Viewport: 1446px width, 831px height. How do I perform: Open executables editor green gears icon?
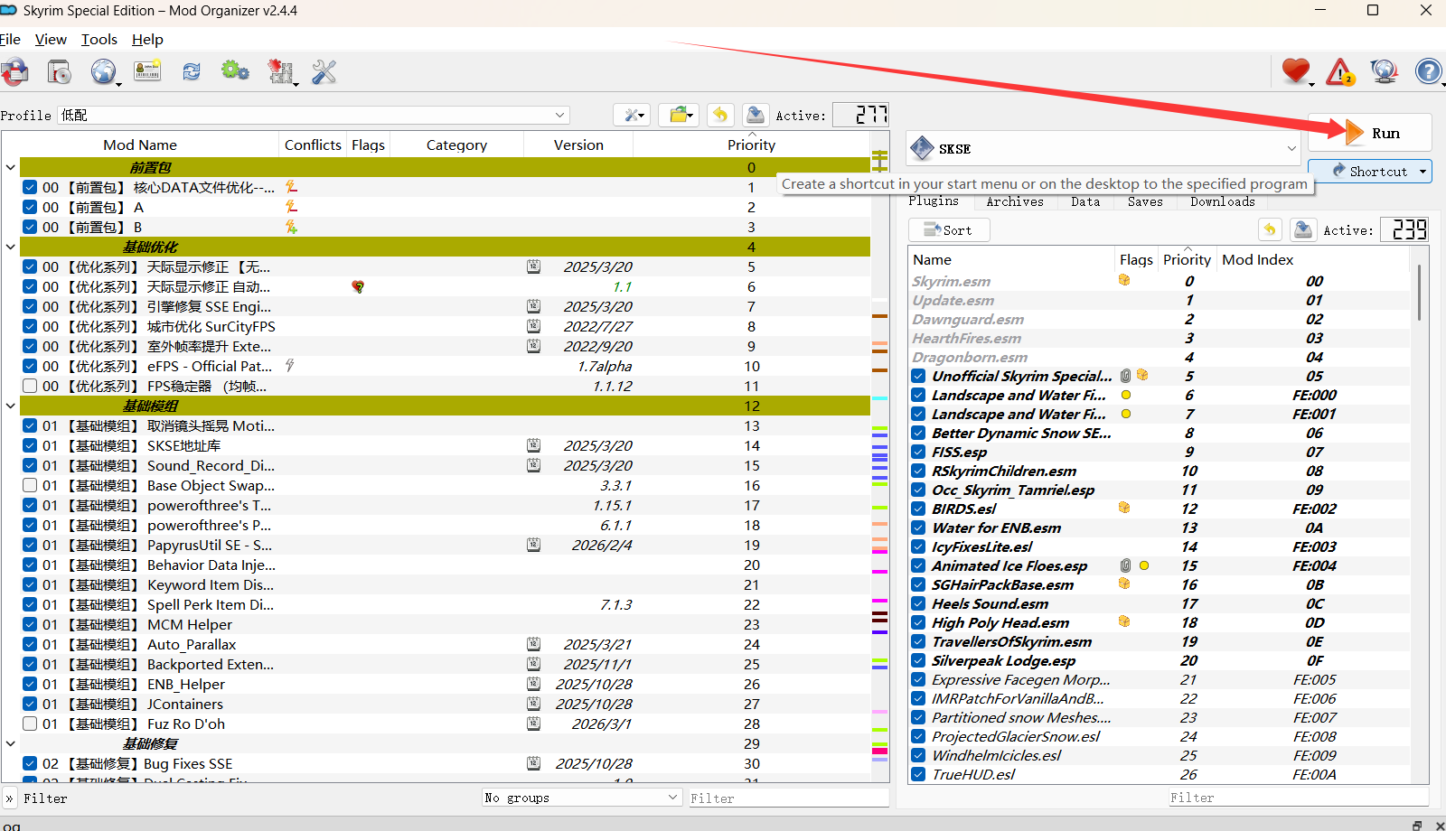235,71
